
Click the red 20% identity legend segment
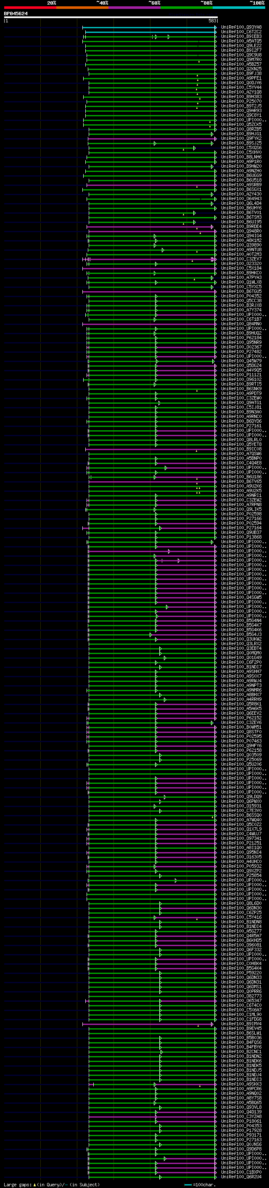pyautogui.click(x=30, y=8)
